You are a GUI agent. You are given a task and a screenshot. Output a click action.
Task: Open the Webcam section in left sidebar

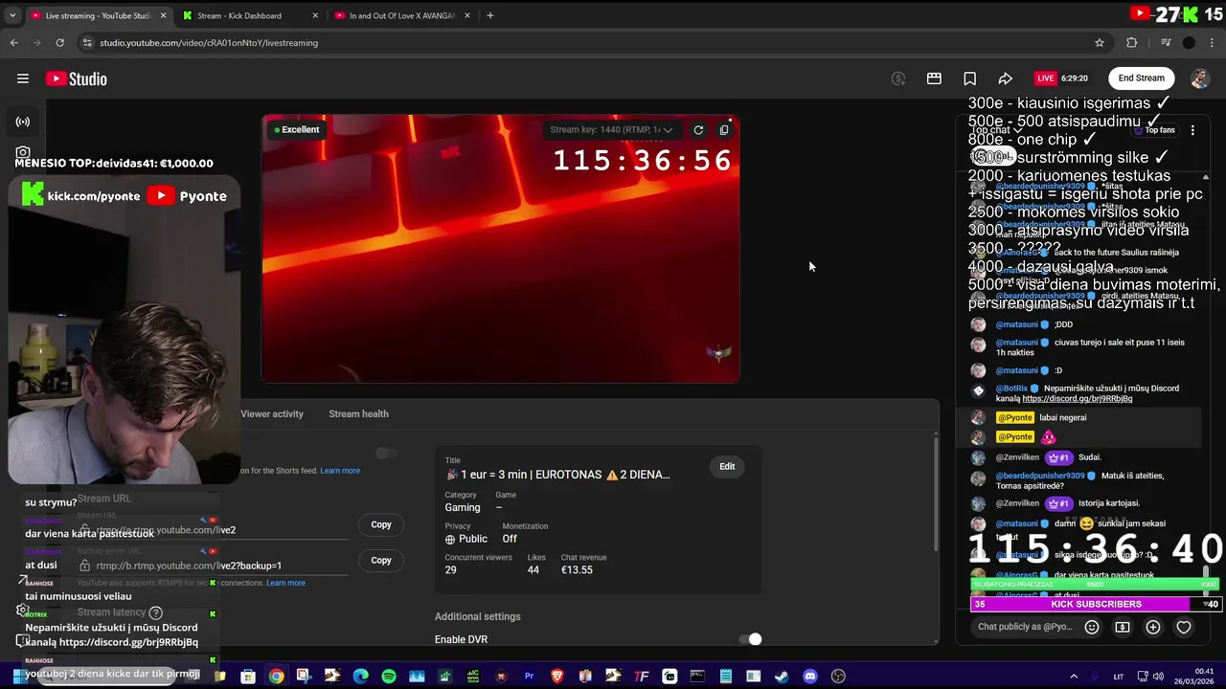(x=23, y=152)
